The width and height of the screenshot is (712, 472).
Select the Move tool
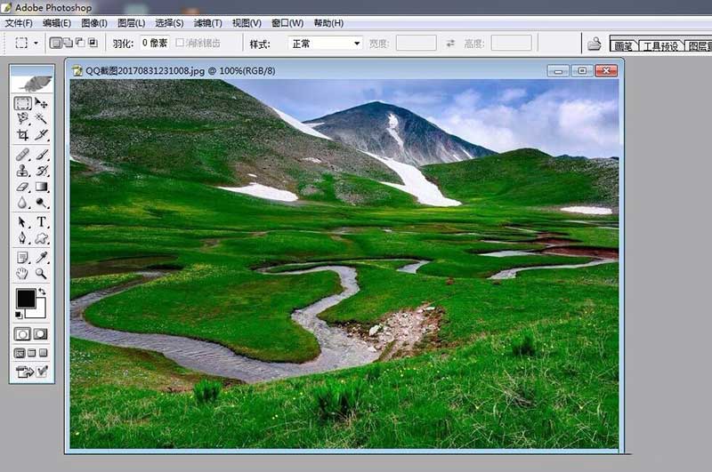pyautogui.click(x=41, y=104)
